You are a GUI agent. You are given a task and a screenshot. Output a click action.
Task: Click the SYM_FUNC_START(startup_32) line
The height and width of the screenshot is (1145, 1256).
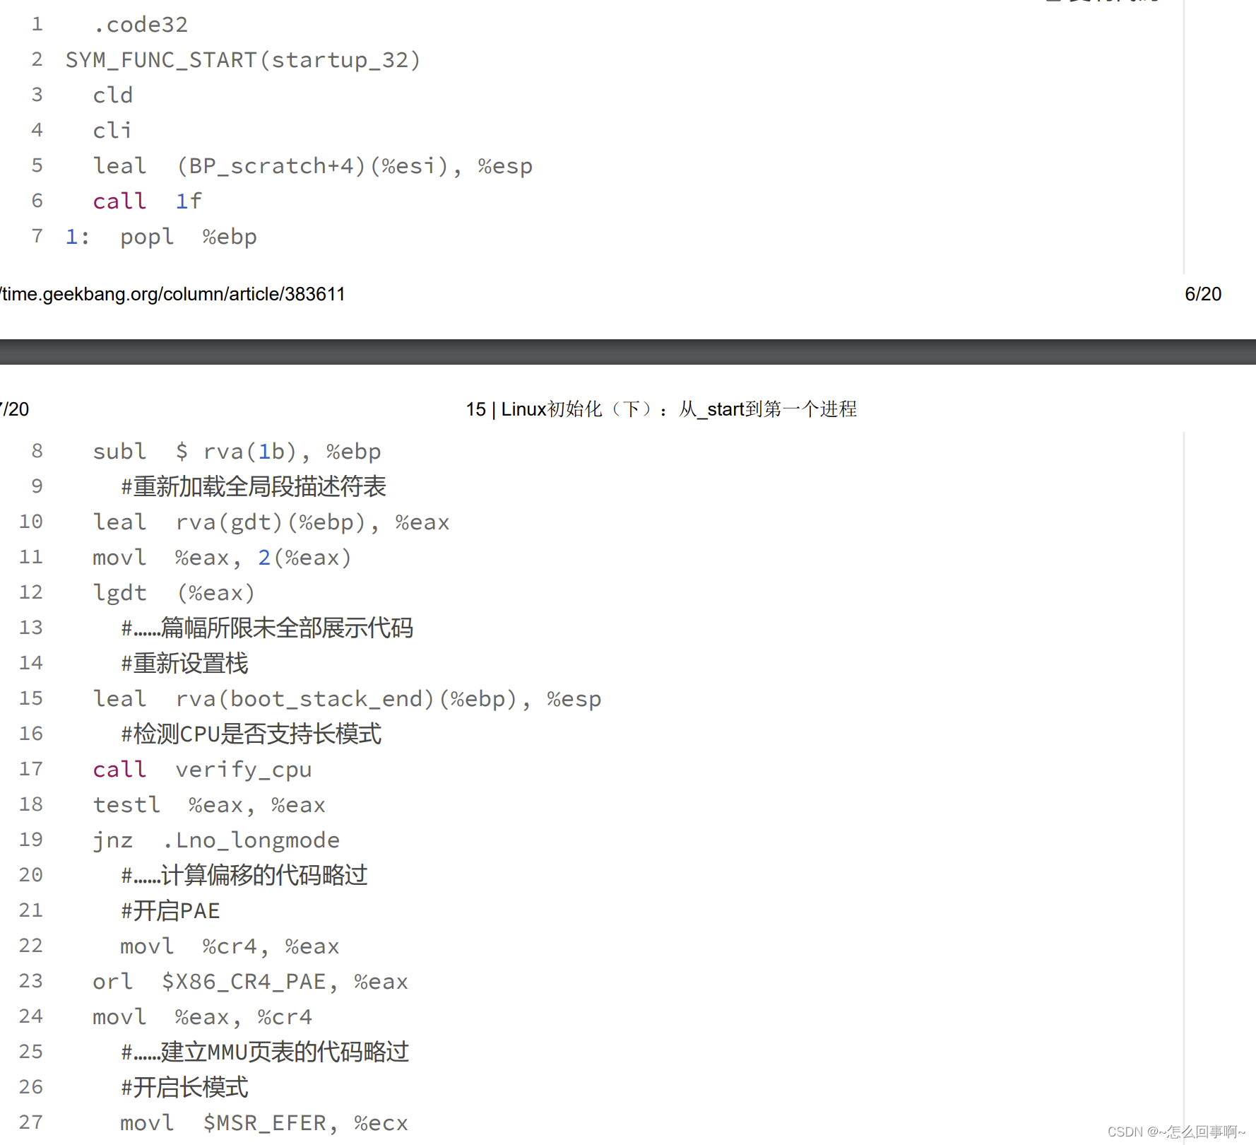[244, 60]
